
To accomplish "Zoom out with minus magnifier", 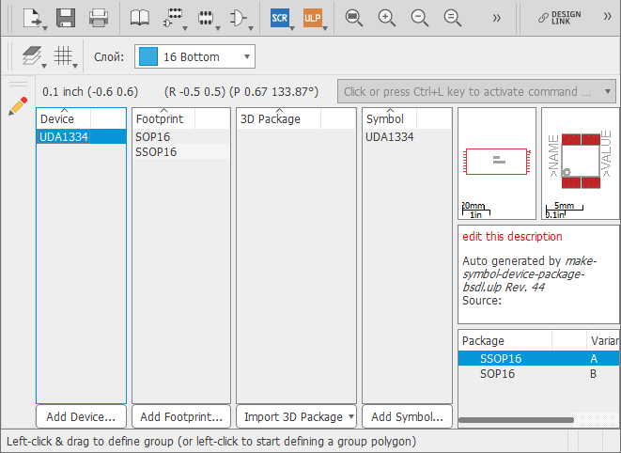I will click(419, 18).
